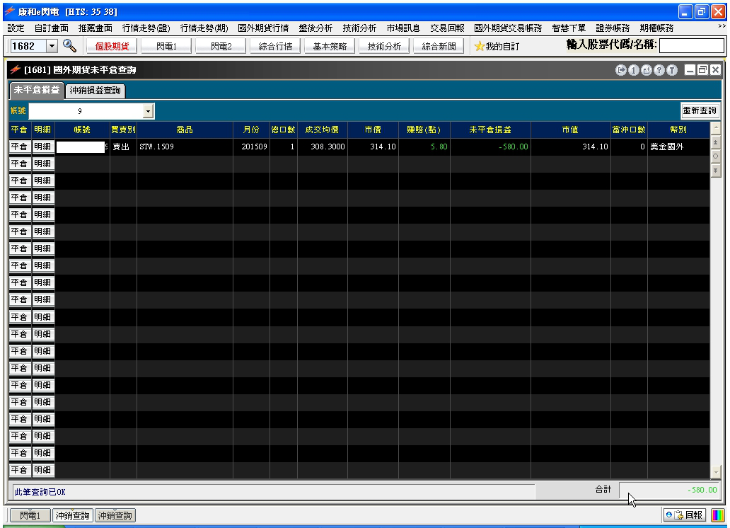Screen dimensions: 730x528
Task: Click the 商品 column header
Action: (185, 130)
